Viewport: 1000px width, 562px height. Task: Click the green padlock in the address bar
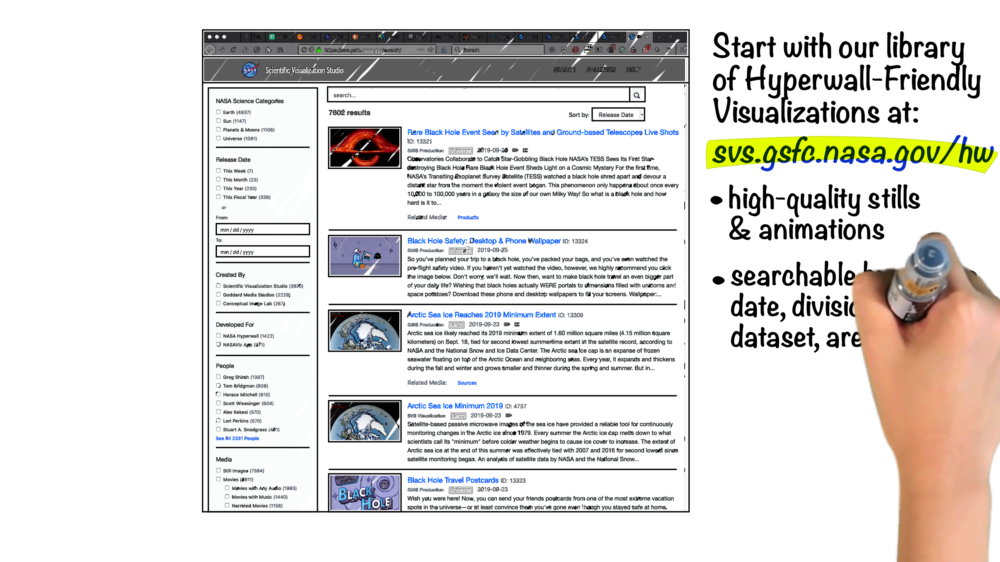(x=319, y=50)
